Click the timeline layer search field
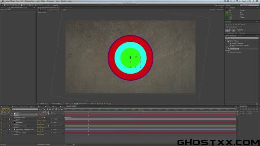 pos(25,109)
